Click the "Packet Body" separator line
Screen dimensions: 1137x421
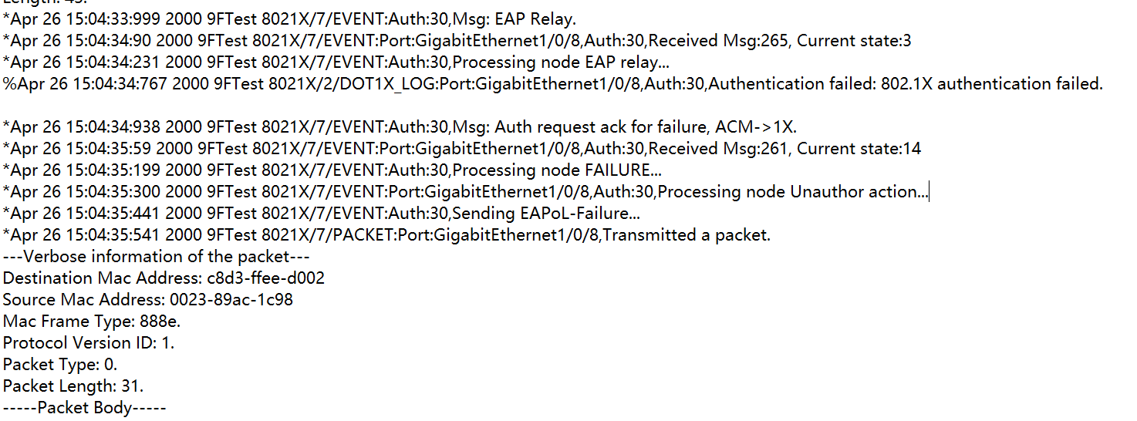pyautogui.click(x=84, y=408)
